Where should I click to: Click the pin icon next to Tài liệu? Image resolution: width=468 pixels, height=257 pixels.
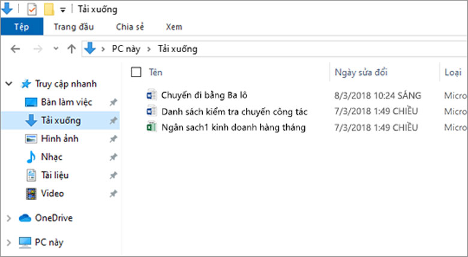click(113, 176)
